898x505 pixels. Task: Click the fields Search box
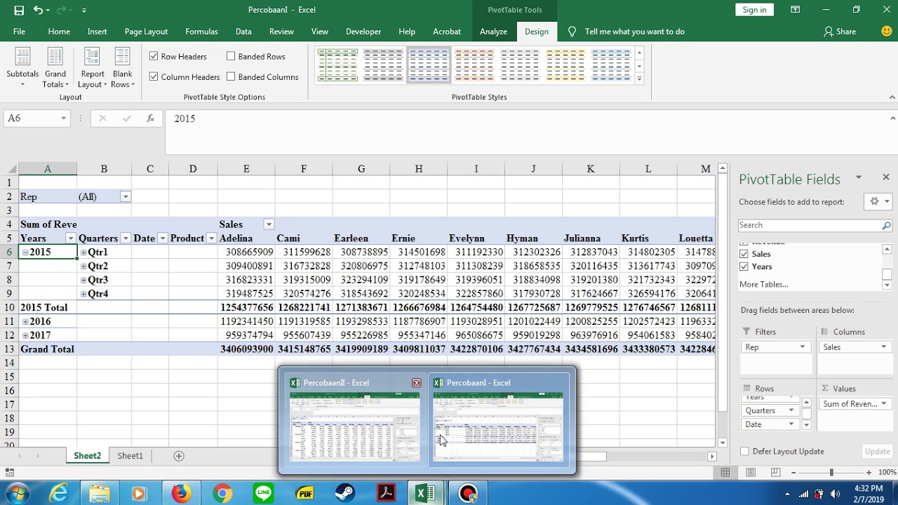click(x=810, y=225)
